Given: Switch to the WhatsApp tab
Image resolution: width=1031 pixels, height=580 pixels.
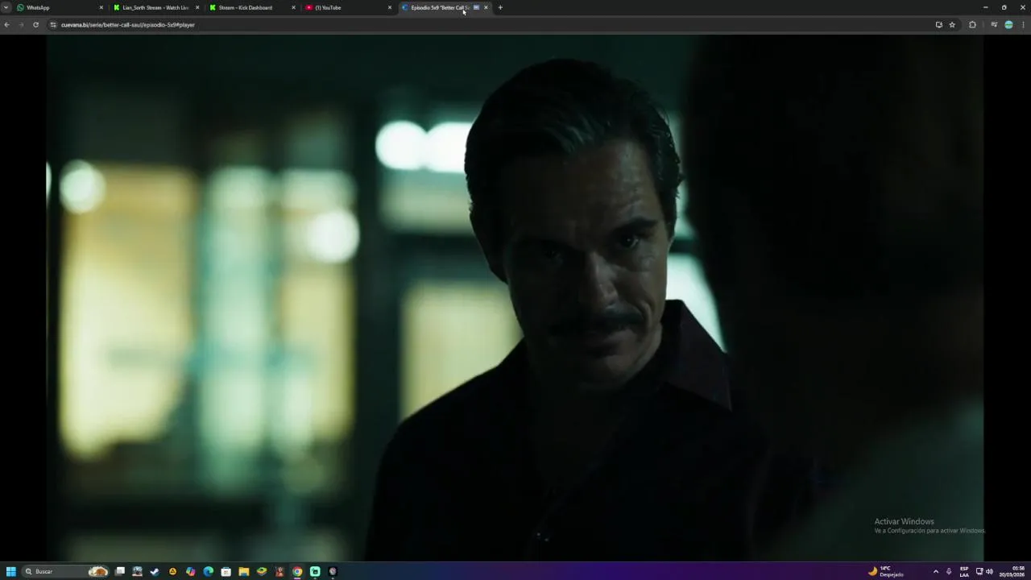Looking at the screenshot, I should click(60, 7).
